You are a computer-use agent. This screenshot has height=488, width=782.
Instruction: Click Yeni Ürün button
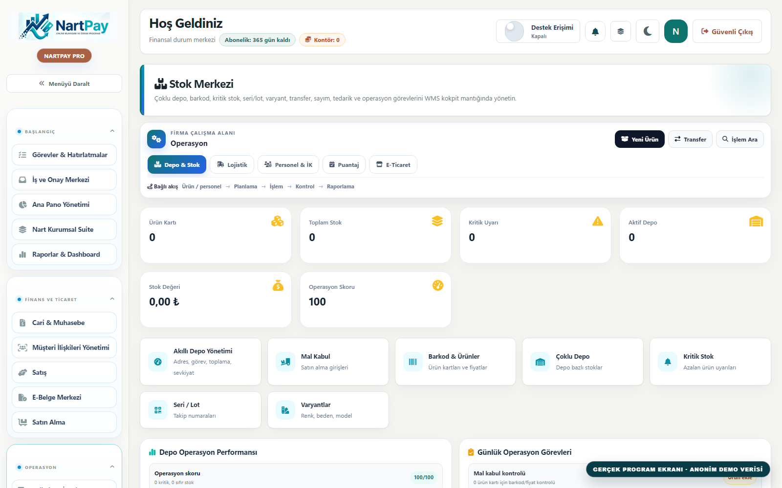(x=640, y=139)
